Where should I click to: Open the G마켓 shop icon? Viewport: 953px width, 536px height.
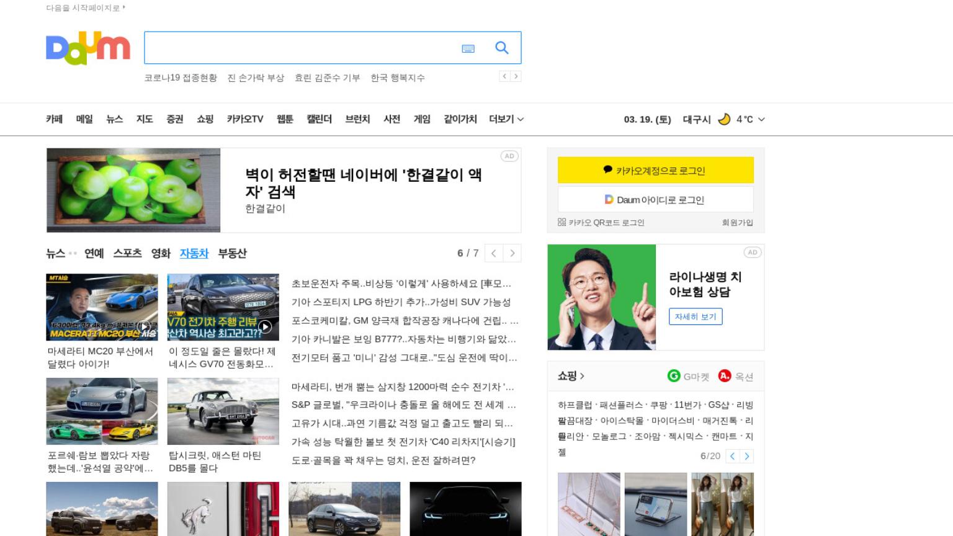tap(673, 376)
